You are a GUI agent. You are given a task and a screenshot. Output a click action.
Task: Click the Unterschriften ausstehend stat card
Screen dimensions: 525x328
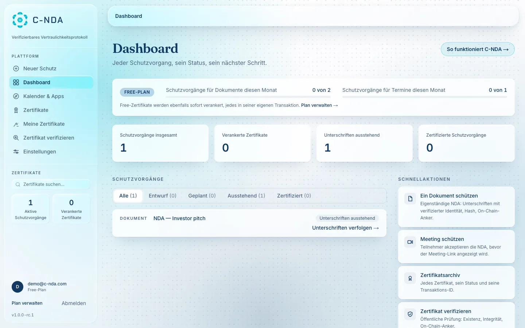[x=365, y=143]
